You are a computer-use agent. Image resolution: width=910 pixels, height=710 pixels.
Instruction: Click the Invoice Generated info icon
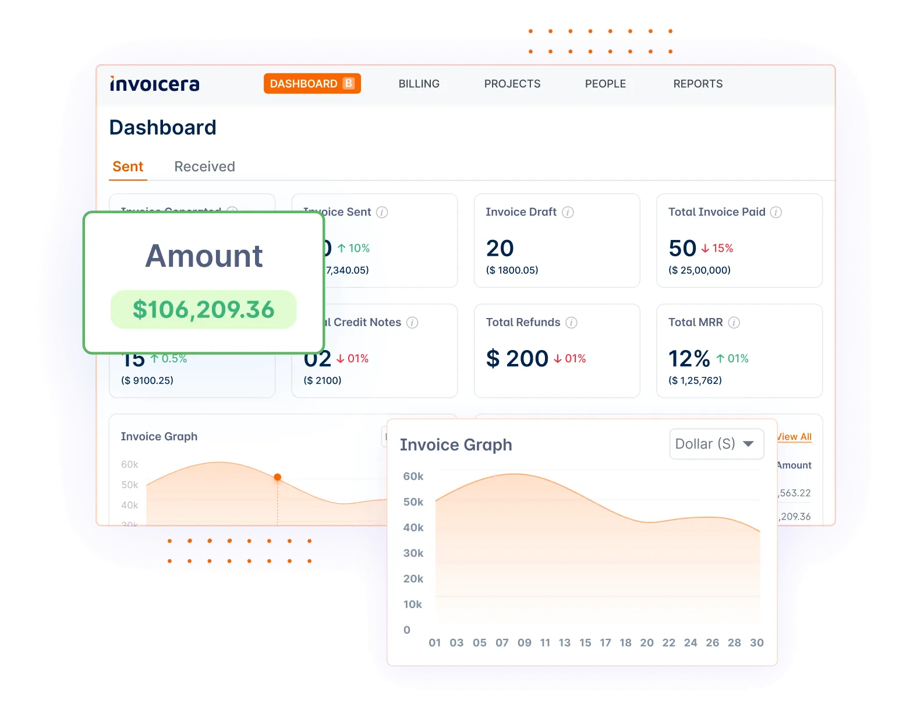[232, 212]
